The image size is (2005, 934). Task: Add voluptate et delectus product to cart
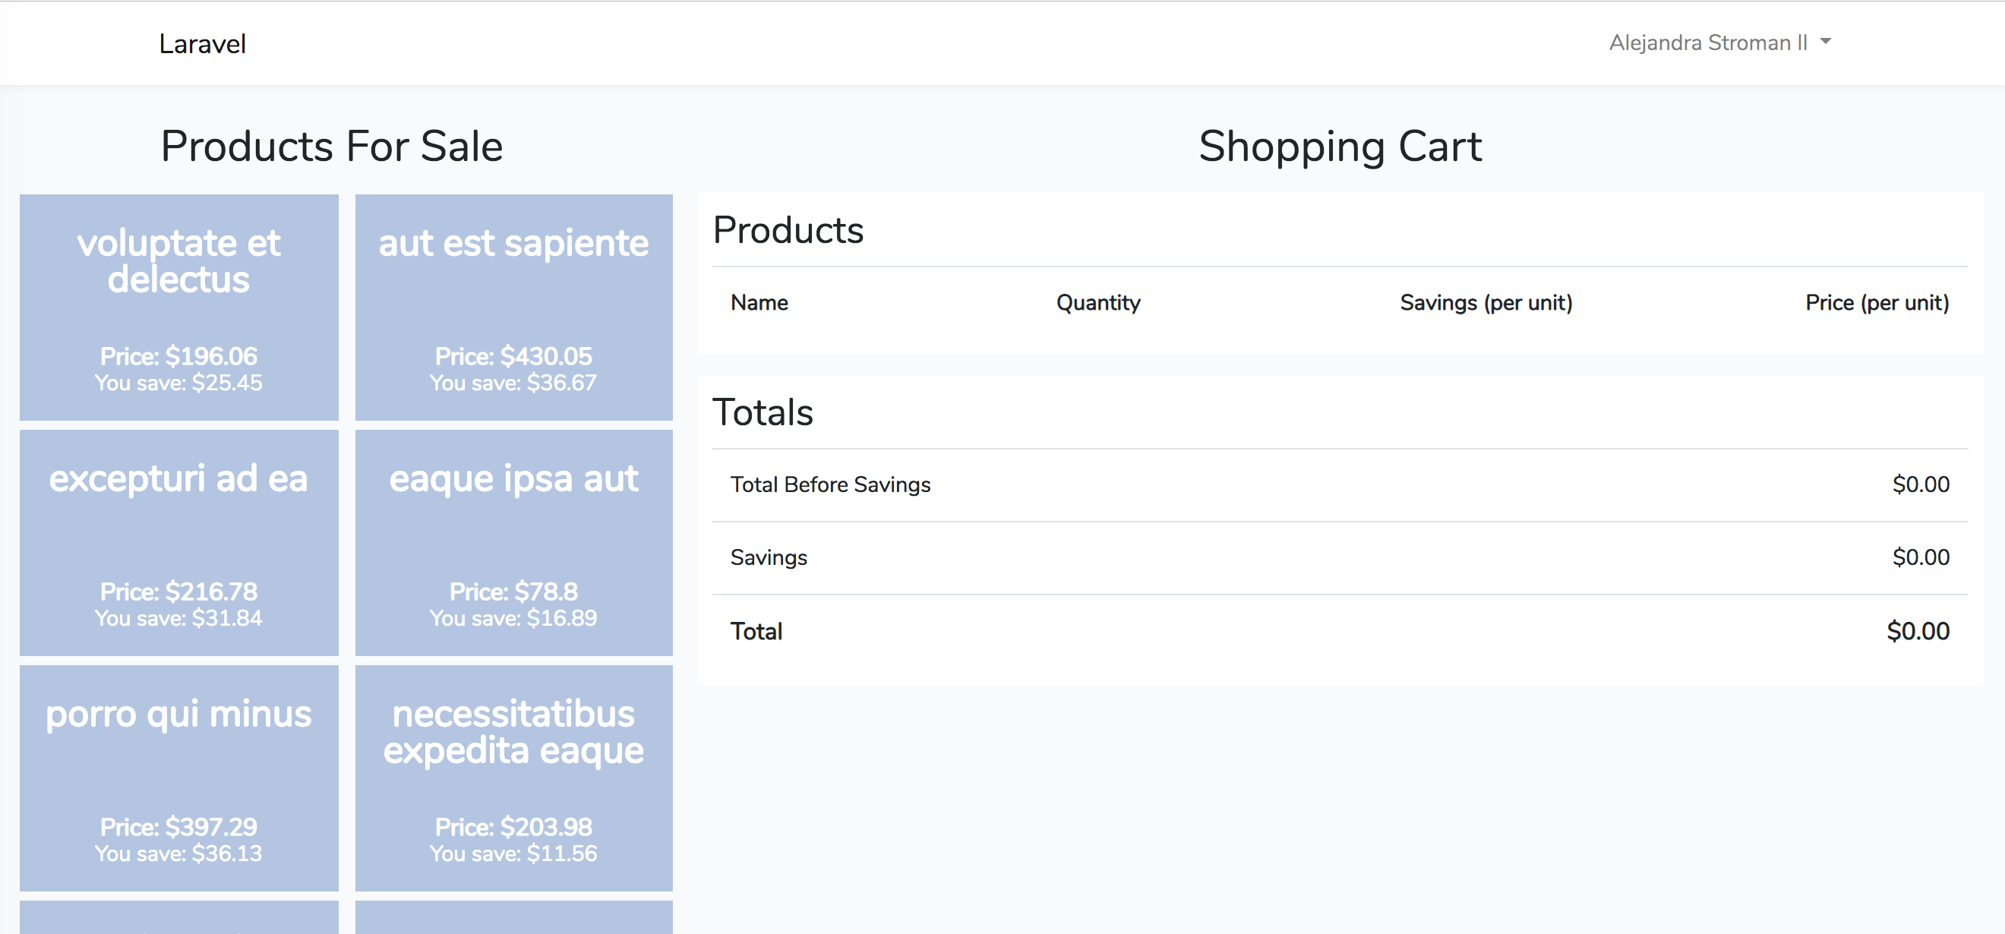point(179,308)
